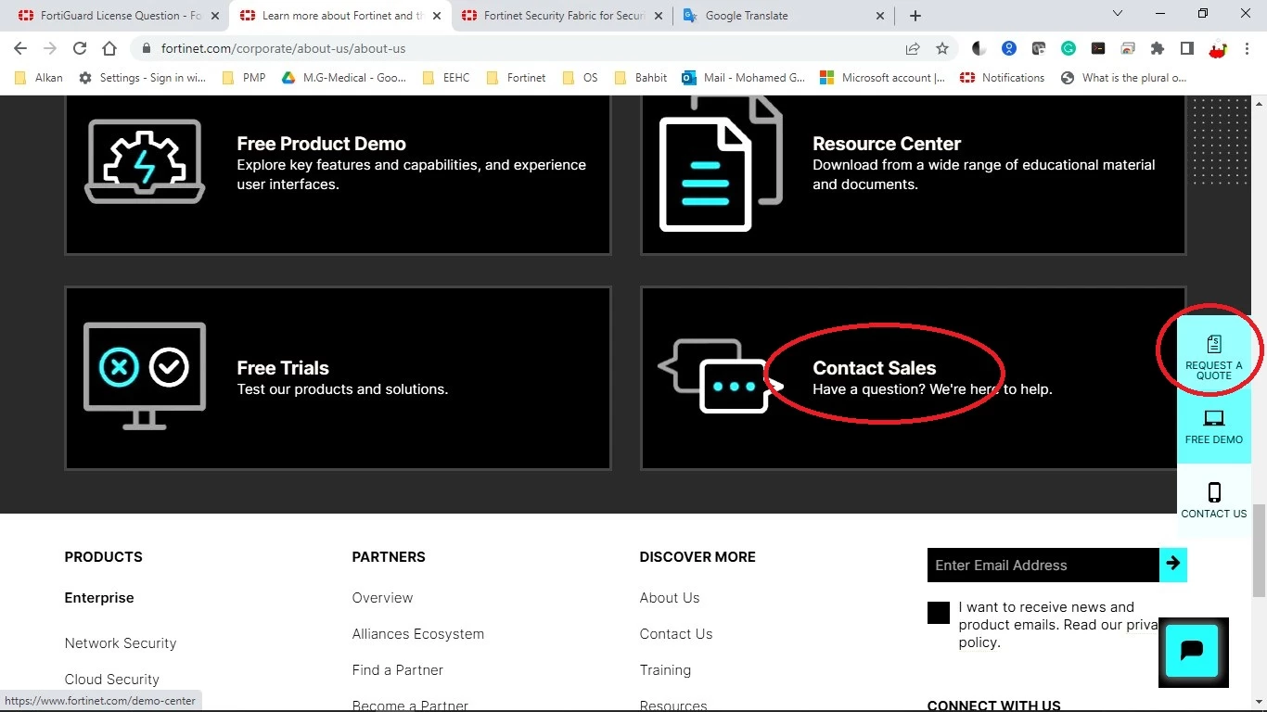Open the PMP bookmarks folder
The height and width of the screenshot is (712, 1267).
(x=244, y=78)
